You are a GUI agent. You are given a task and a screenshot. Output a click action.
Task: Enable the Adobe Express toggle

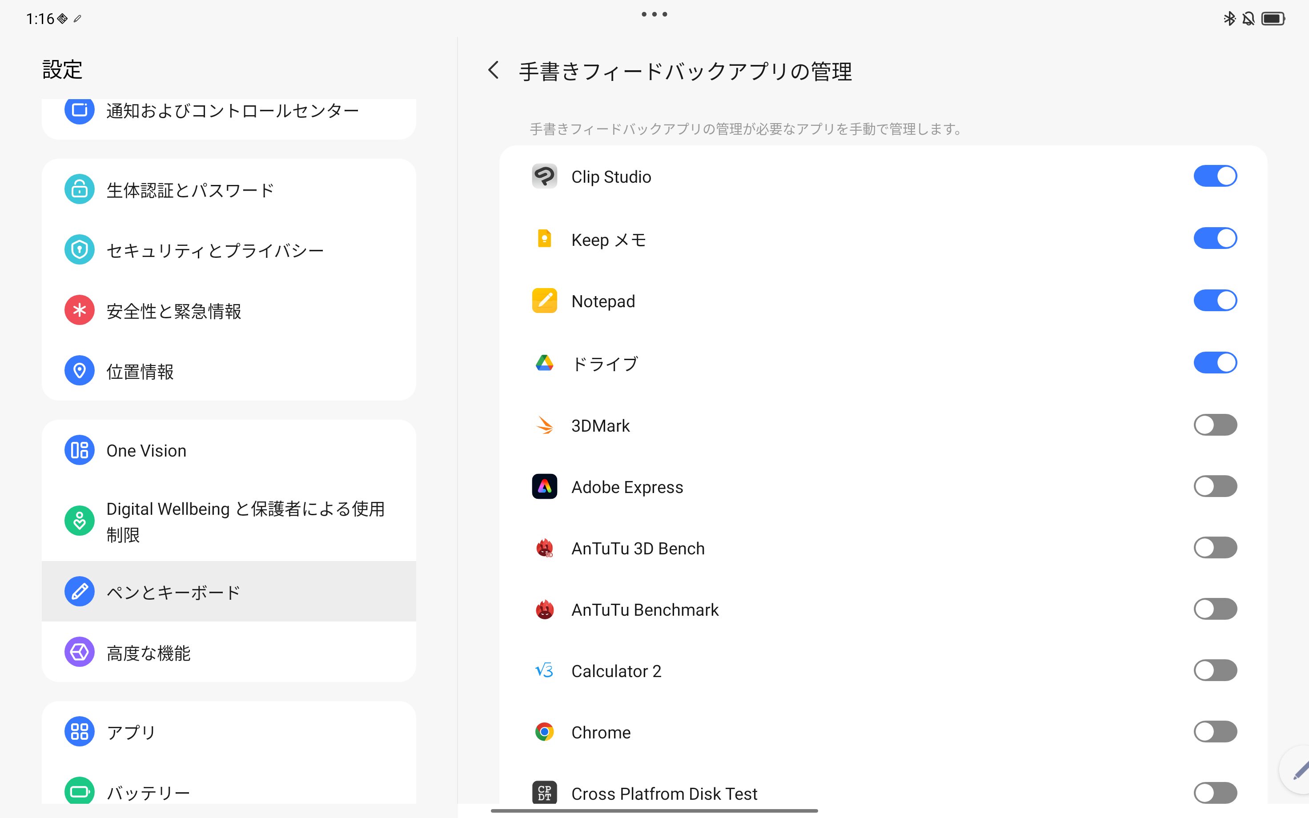pos(1215,486)
